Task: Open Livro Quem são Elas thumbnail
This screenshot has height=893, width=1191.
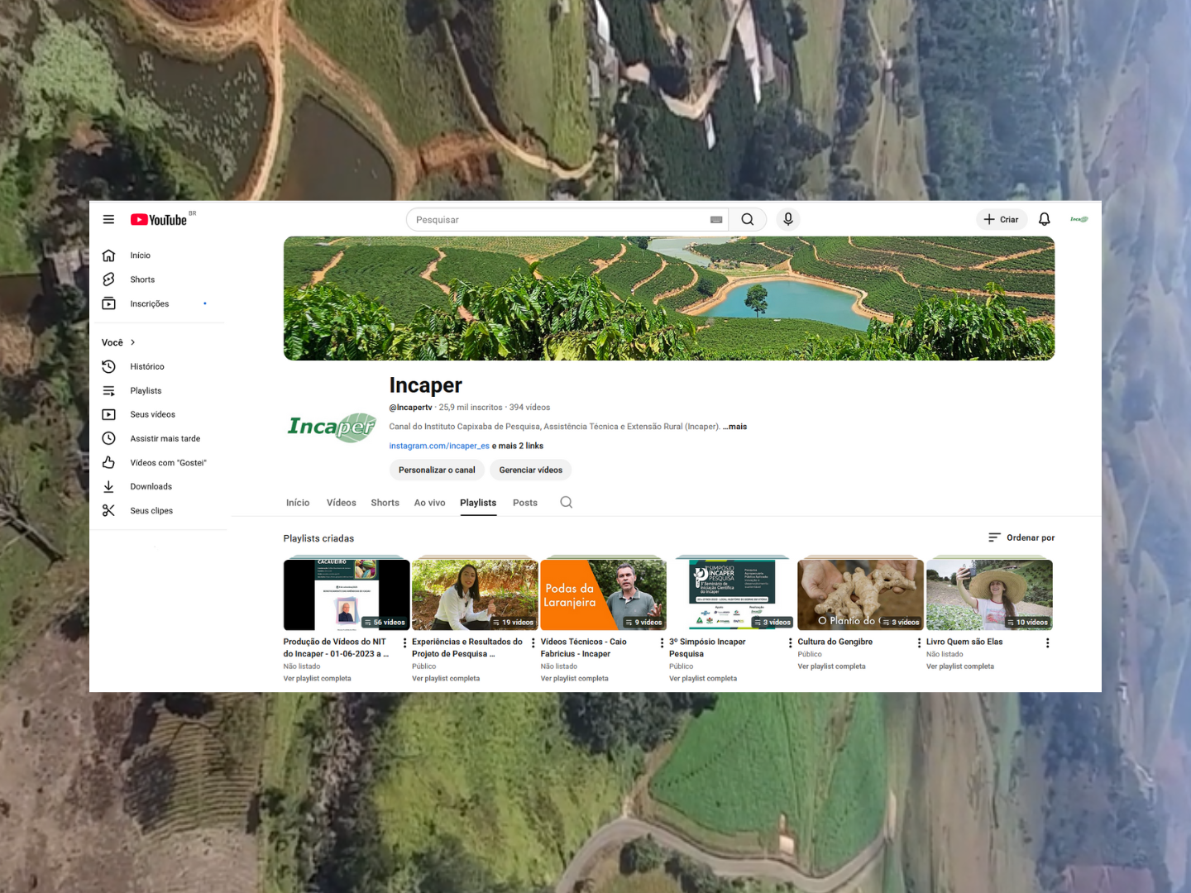Action: 989,595
